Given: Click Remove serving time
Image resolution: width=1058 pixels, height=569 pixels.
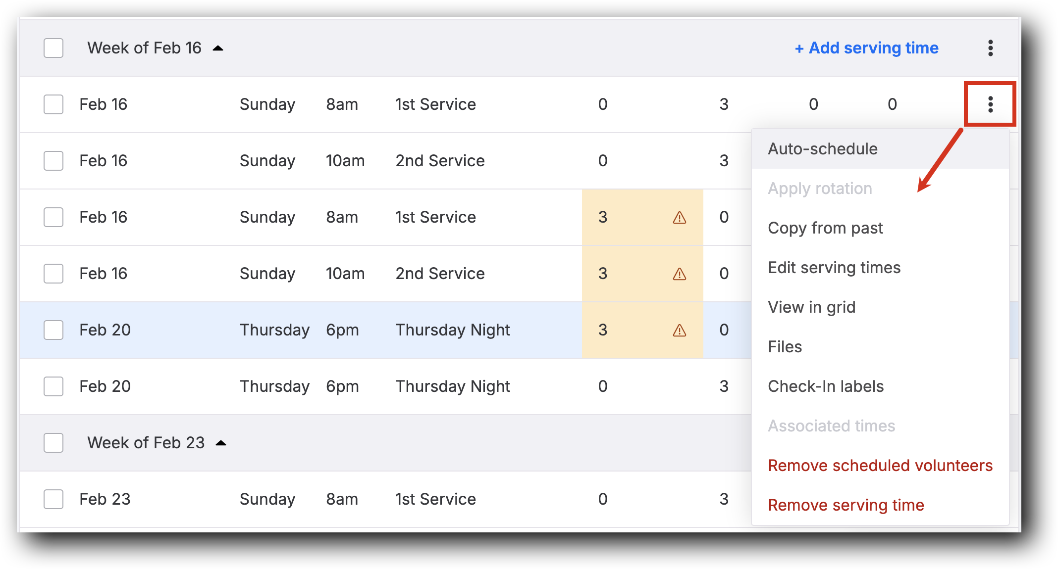Looking at the screenshot, I should [x=846, y=505].
